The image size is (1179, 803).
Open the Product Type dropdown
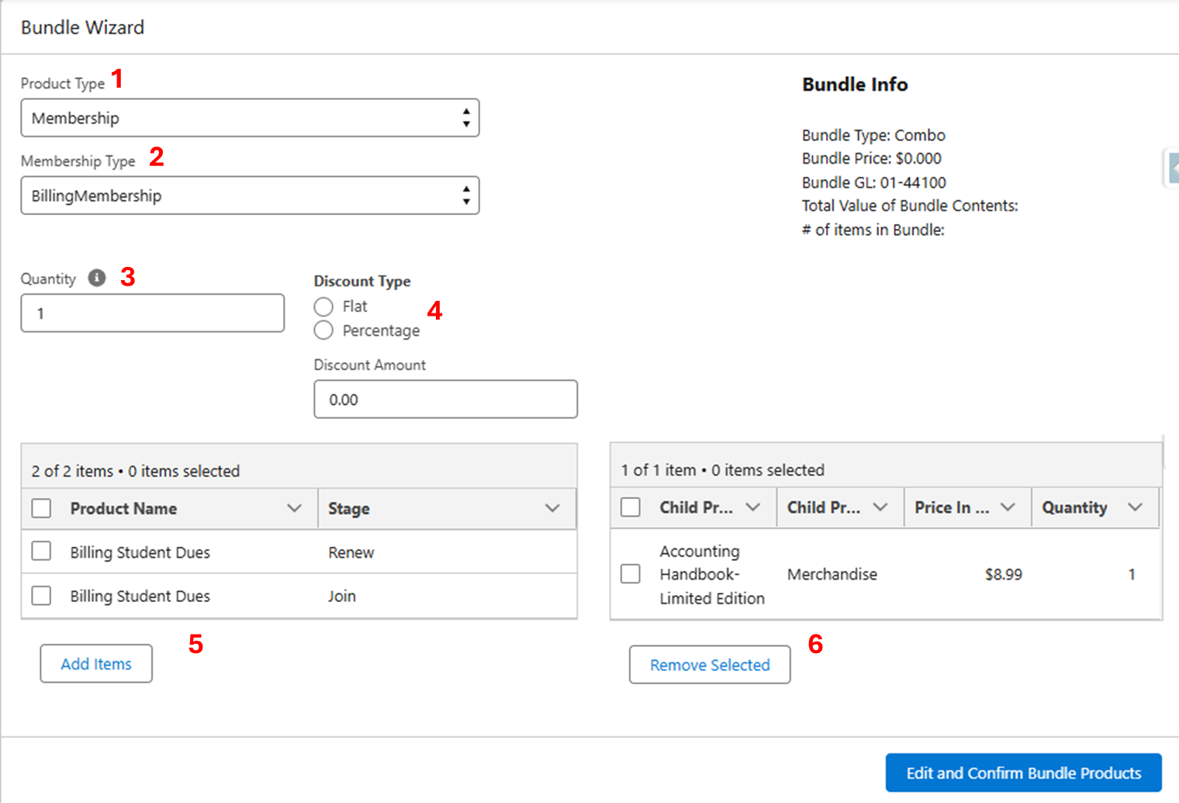pos(250,118)
